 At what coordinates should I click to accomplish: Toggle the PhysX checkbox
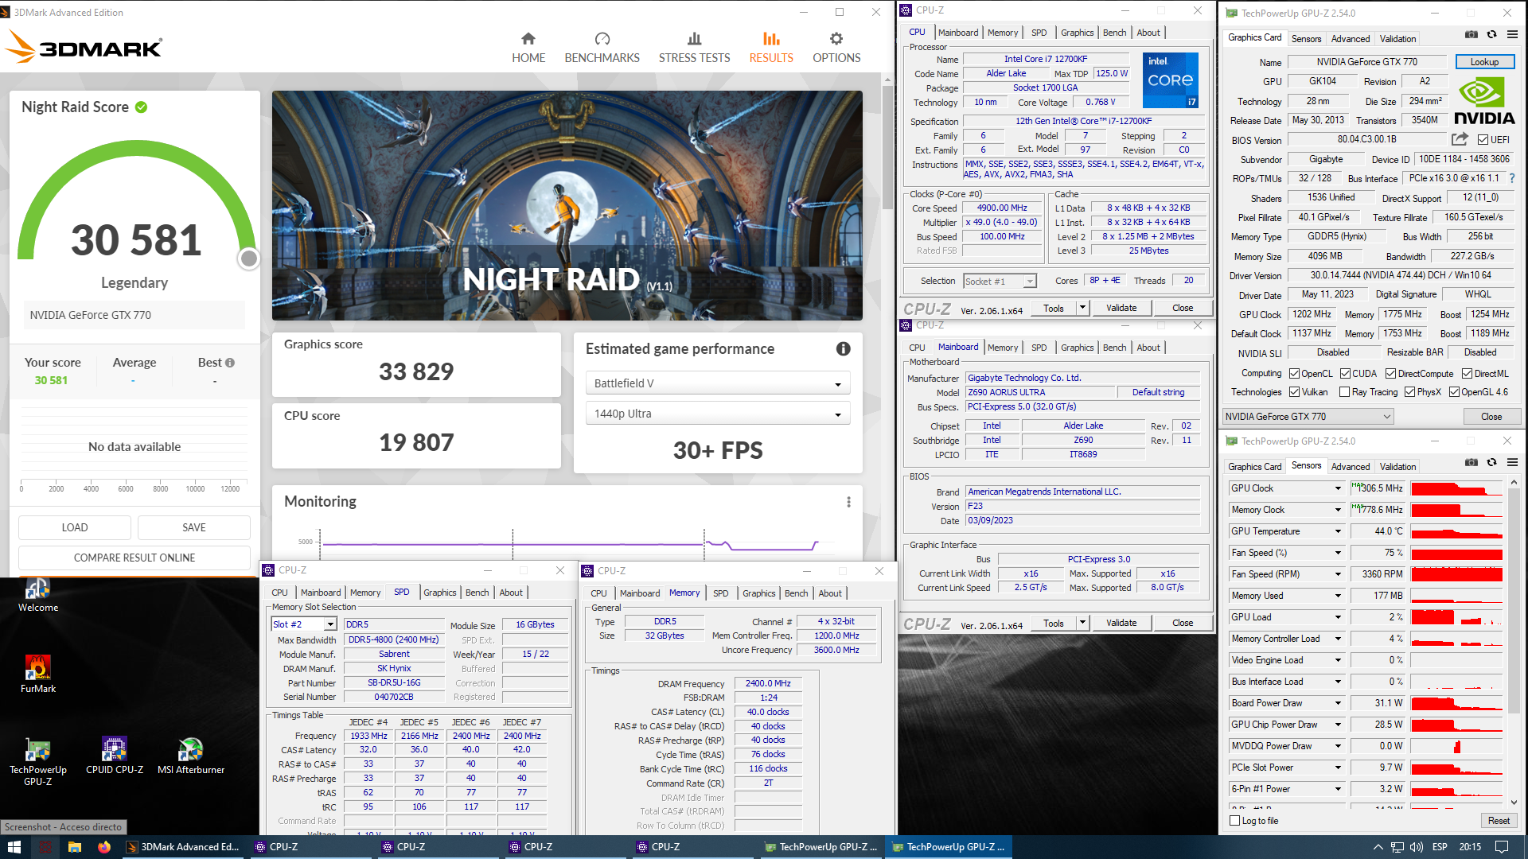1409,392
